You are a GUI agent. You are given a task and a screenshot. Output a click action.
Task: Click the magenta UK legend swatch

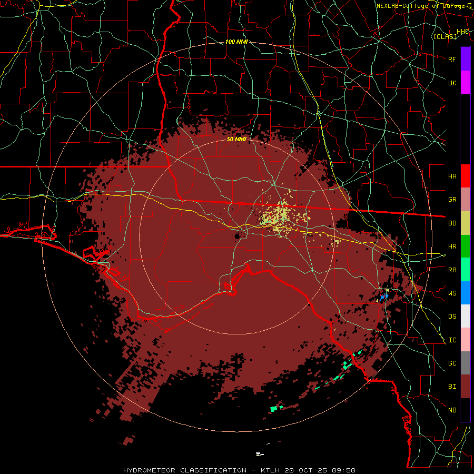click(465, 83)
